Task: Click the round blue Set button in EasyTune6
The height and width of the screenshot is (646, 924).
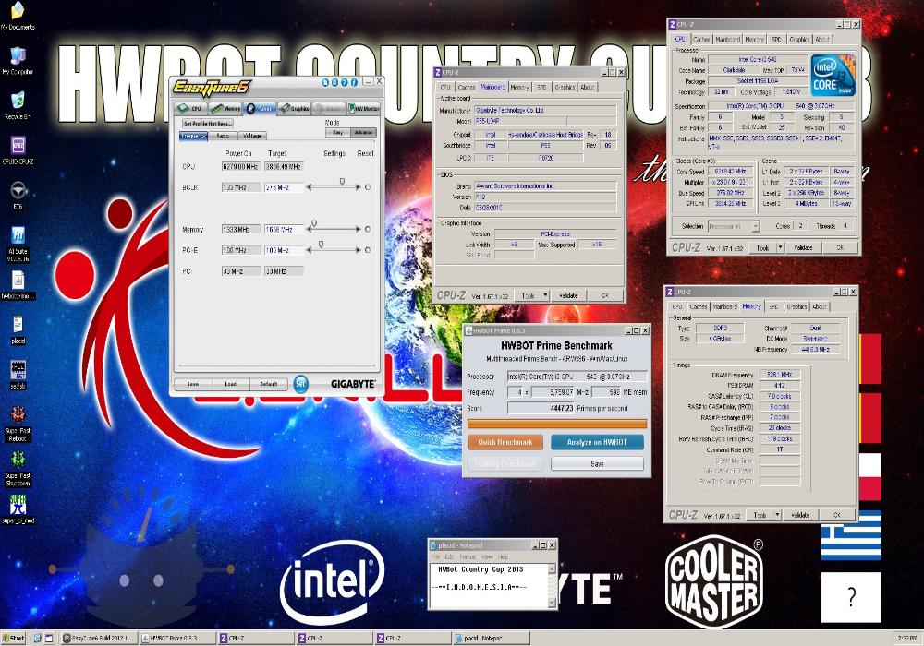Action: pyautogui.click(x=300, y=384)
